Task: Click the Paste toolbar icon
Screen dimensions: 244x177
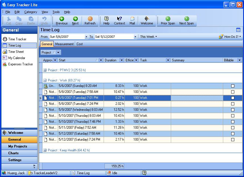Action: (31, 21)
